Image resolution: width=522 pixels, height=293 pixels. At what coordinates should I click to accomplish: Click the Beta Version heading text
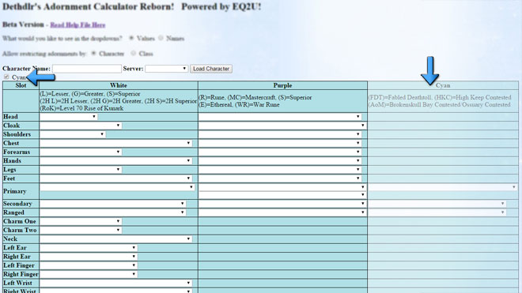pyautogui.click(x=23, y=24)
